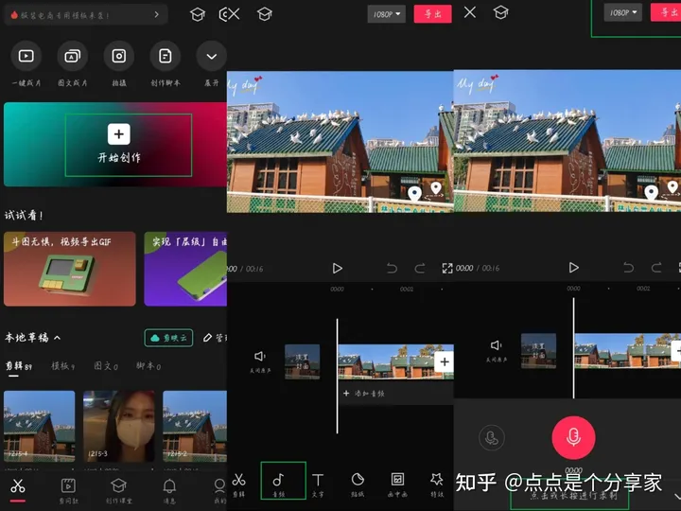Click the grey voice changer icon
The width and height of the screenshot is (681, 511).
pyautogui.click(x=492, y=437)
